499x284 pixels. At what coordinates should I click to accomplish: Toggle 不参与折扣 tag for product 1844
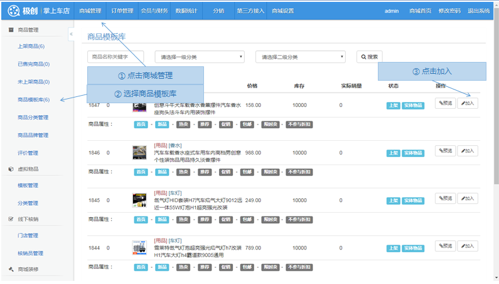coord(299,267)
